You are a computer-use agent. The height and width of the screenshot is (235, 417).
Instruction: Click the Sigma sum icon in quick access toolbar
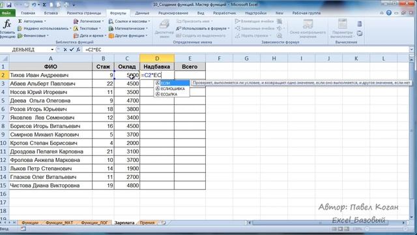coord(44,5)
